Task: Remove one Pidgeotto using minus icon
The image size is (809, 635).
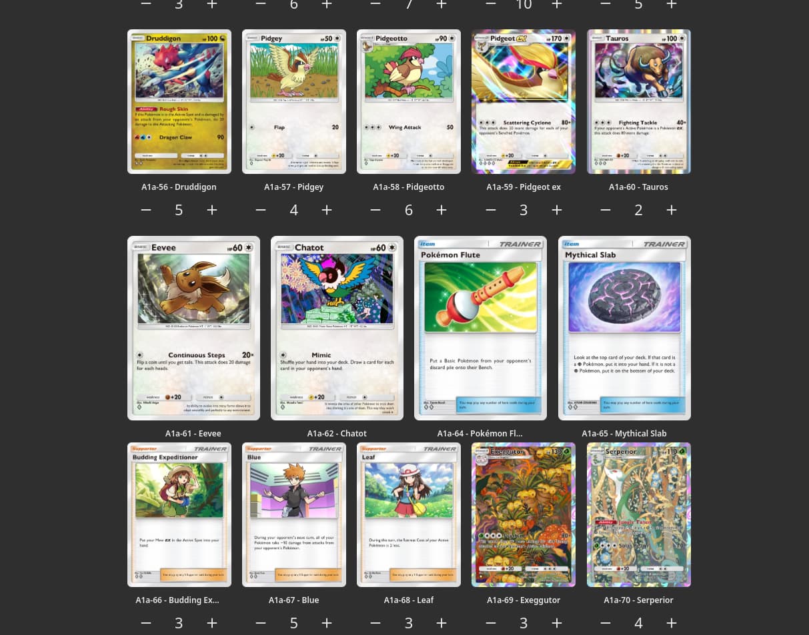Action: 375,211
